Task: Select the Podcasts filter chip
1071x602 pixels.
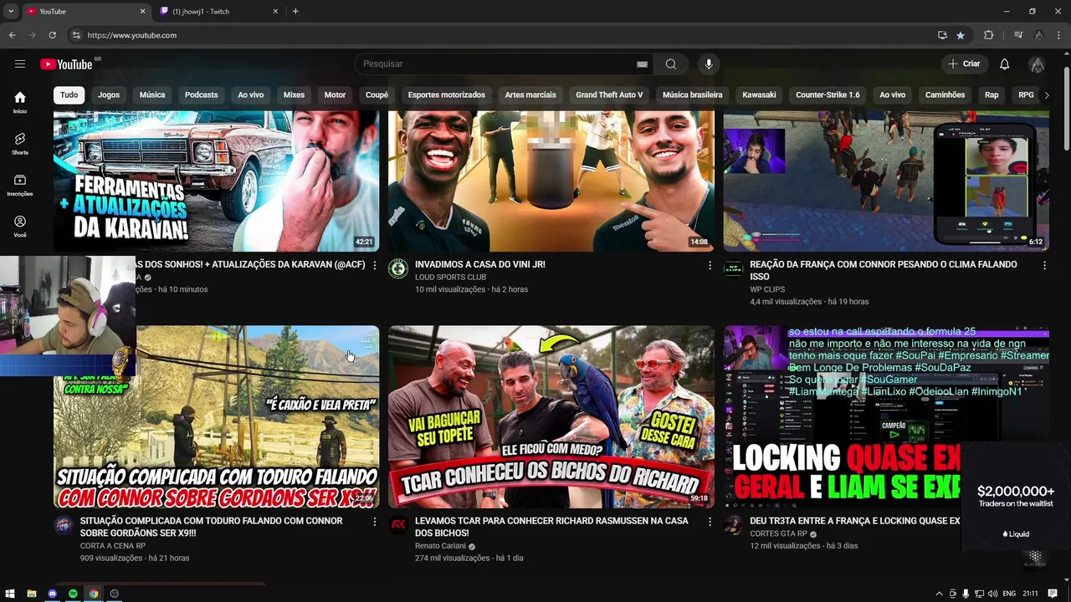Action: (202, 95)
